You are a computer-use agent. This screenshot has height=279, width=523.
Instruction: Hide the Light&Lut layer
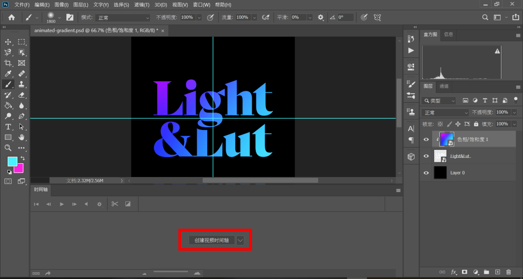pos(426,156)
